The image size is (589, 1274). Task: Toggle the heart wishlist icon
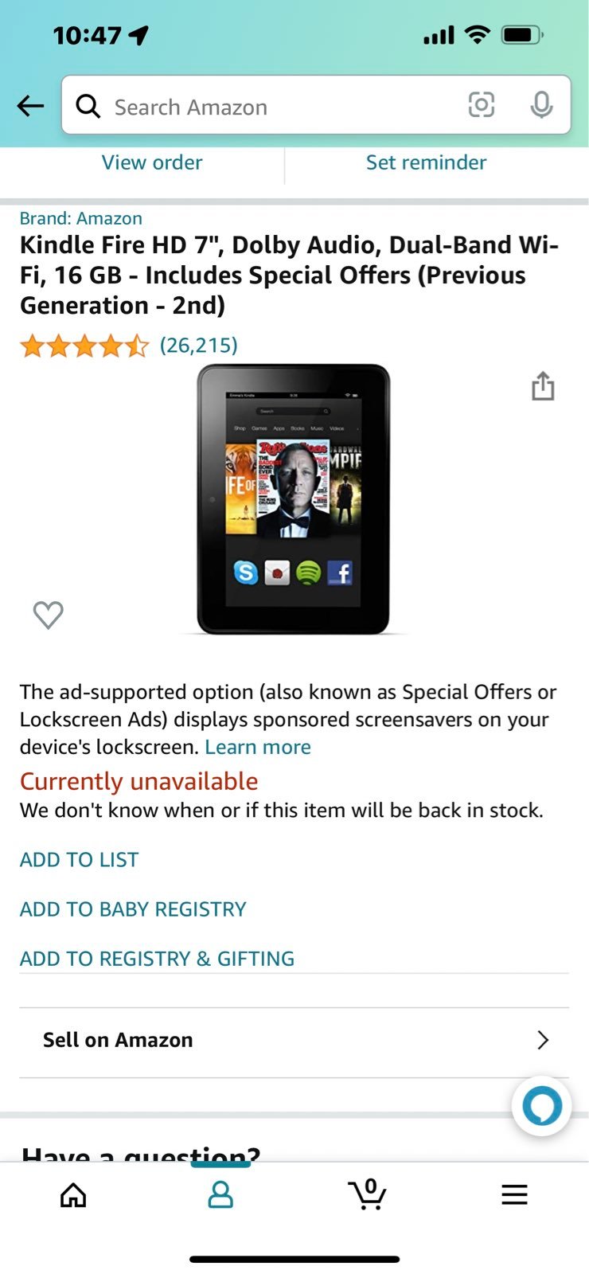click(x=48, y=615)
